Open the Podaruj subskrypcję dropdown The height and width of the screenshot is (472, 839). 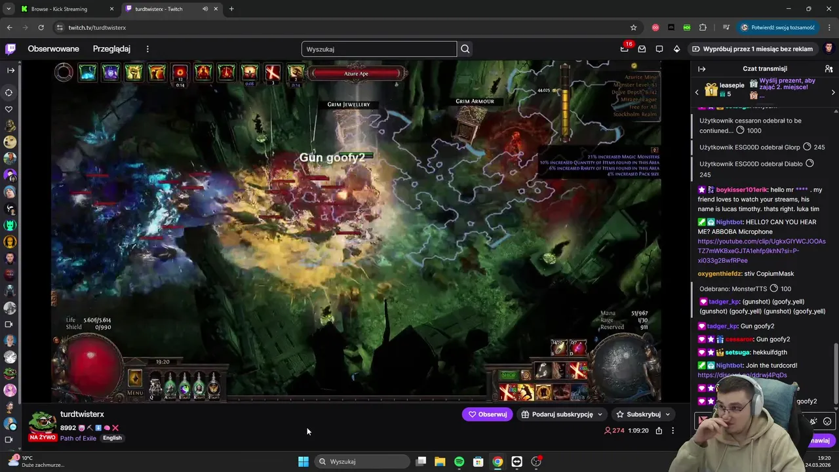(x=562, y=414)
